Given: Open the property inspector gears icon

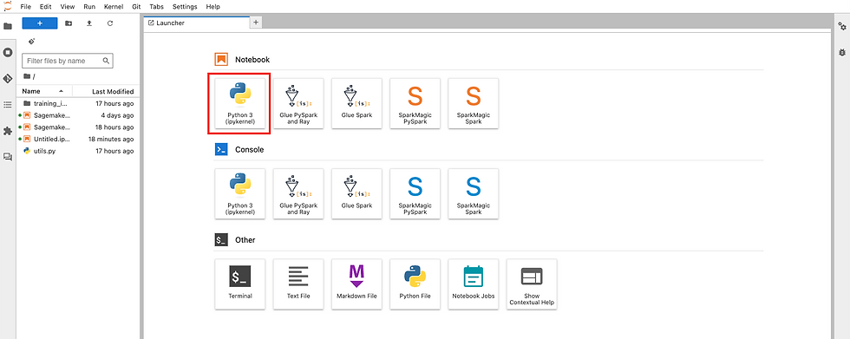Looking at the screenshot, I should coord(842,26).
